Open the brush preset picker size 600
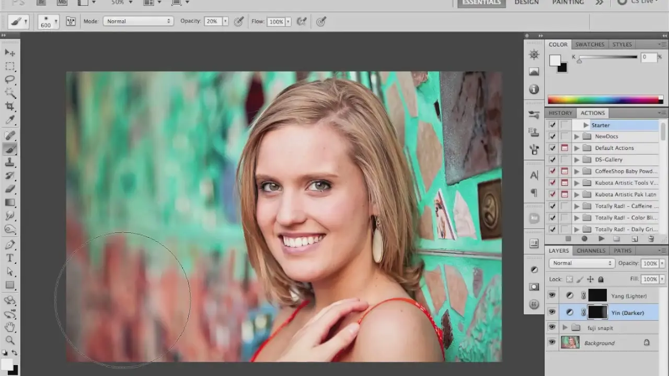The height and width of the screenshot is (376, 669). (x=49, y=21)
